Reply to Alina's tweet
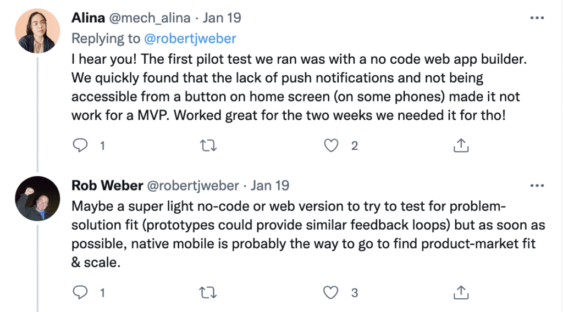563x312 pixels. [x=80, y=146]
